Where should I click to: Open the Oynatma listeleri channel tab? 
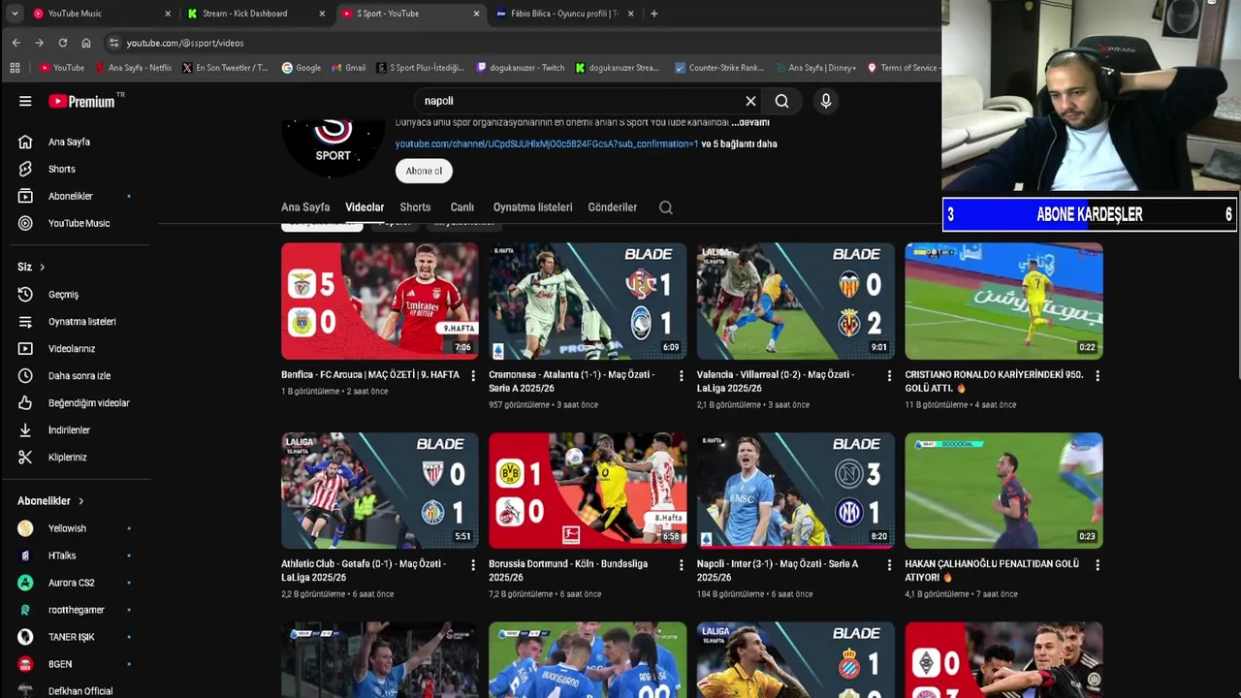tap(532, 207)
